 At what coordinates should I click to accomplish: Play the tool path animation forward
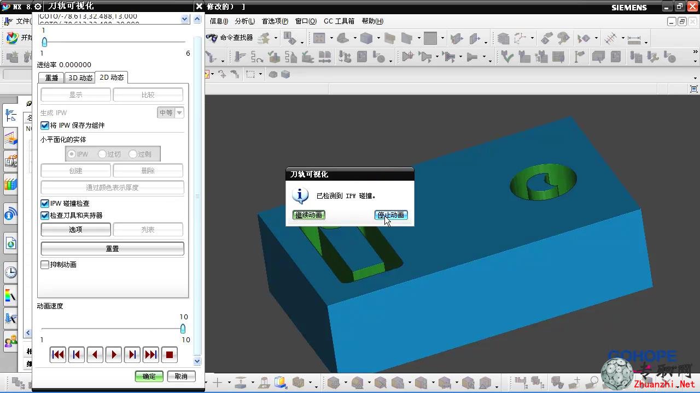114,355
